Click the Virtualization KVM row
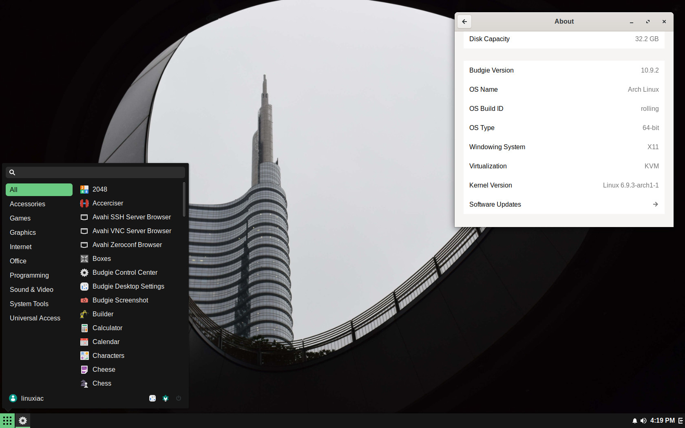 coord(564,166)
